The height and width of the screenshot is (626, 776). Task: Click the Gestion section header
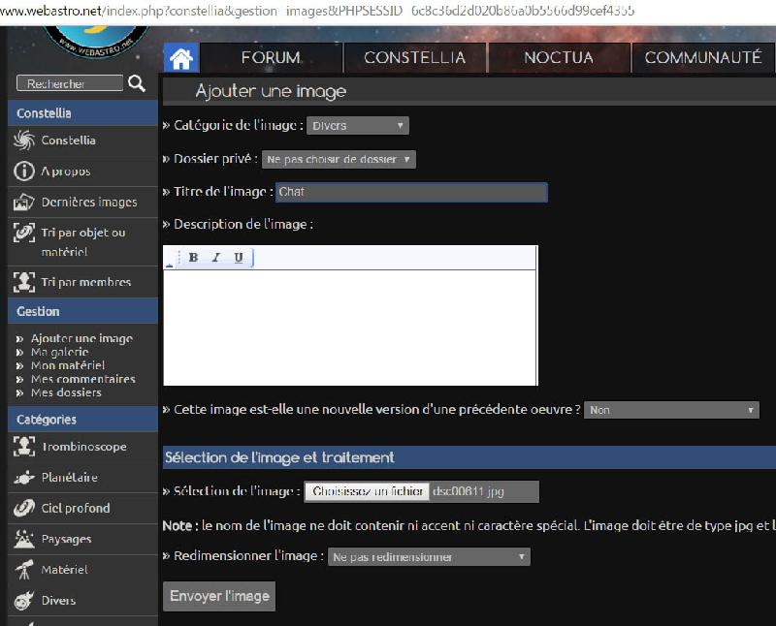83,311
